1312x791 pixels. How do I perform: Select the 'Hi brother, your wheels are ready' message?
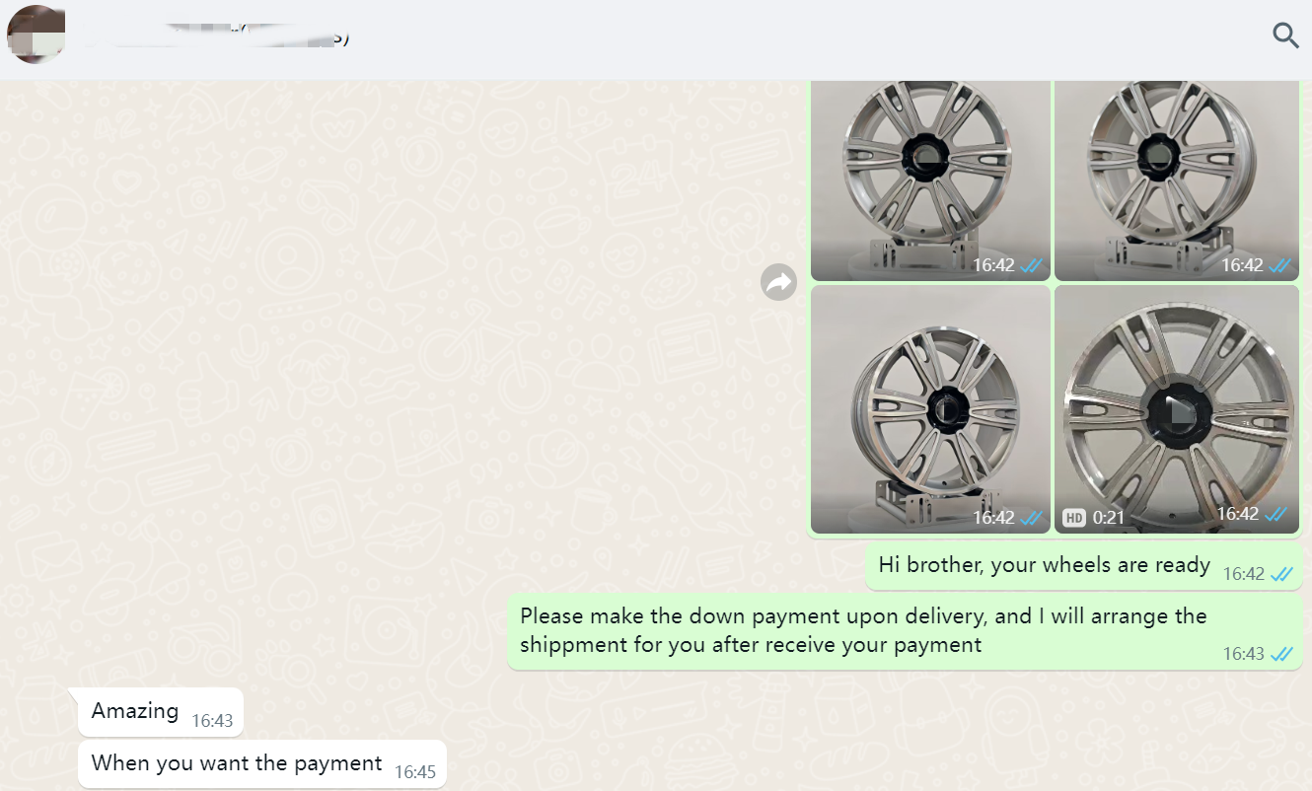pyautogui.click(x=1084, y=566)
